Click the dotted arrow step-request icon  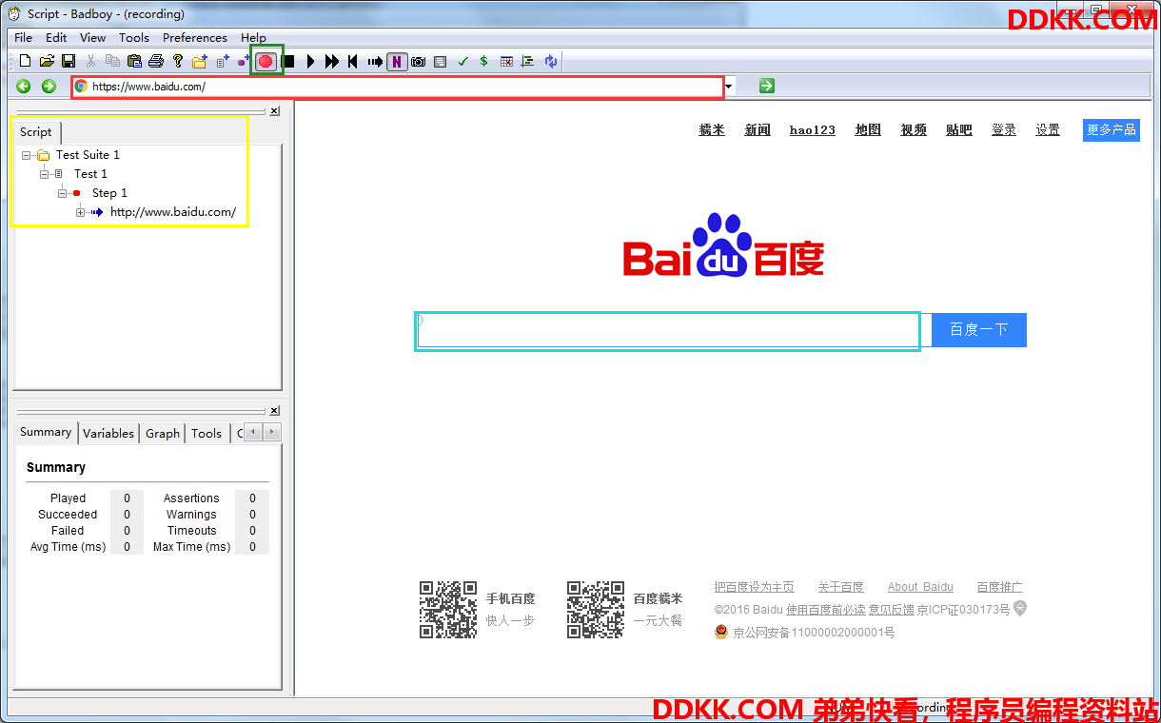coord(375,62)
